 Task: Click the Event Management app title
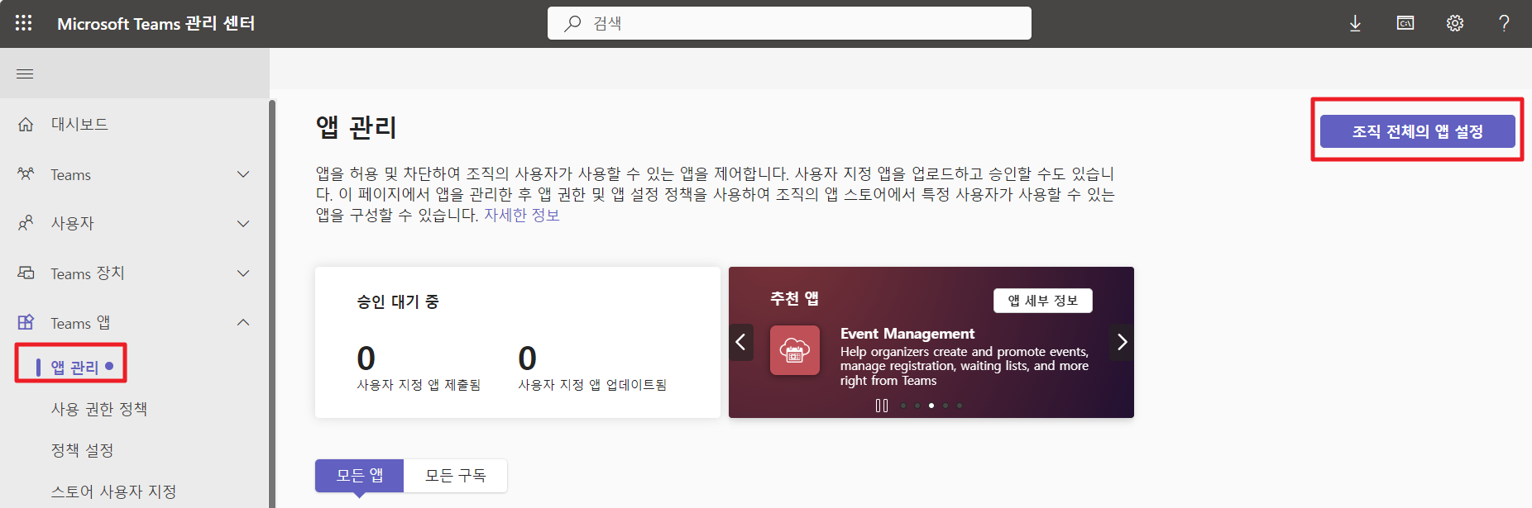pos(907,334)
